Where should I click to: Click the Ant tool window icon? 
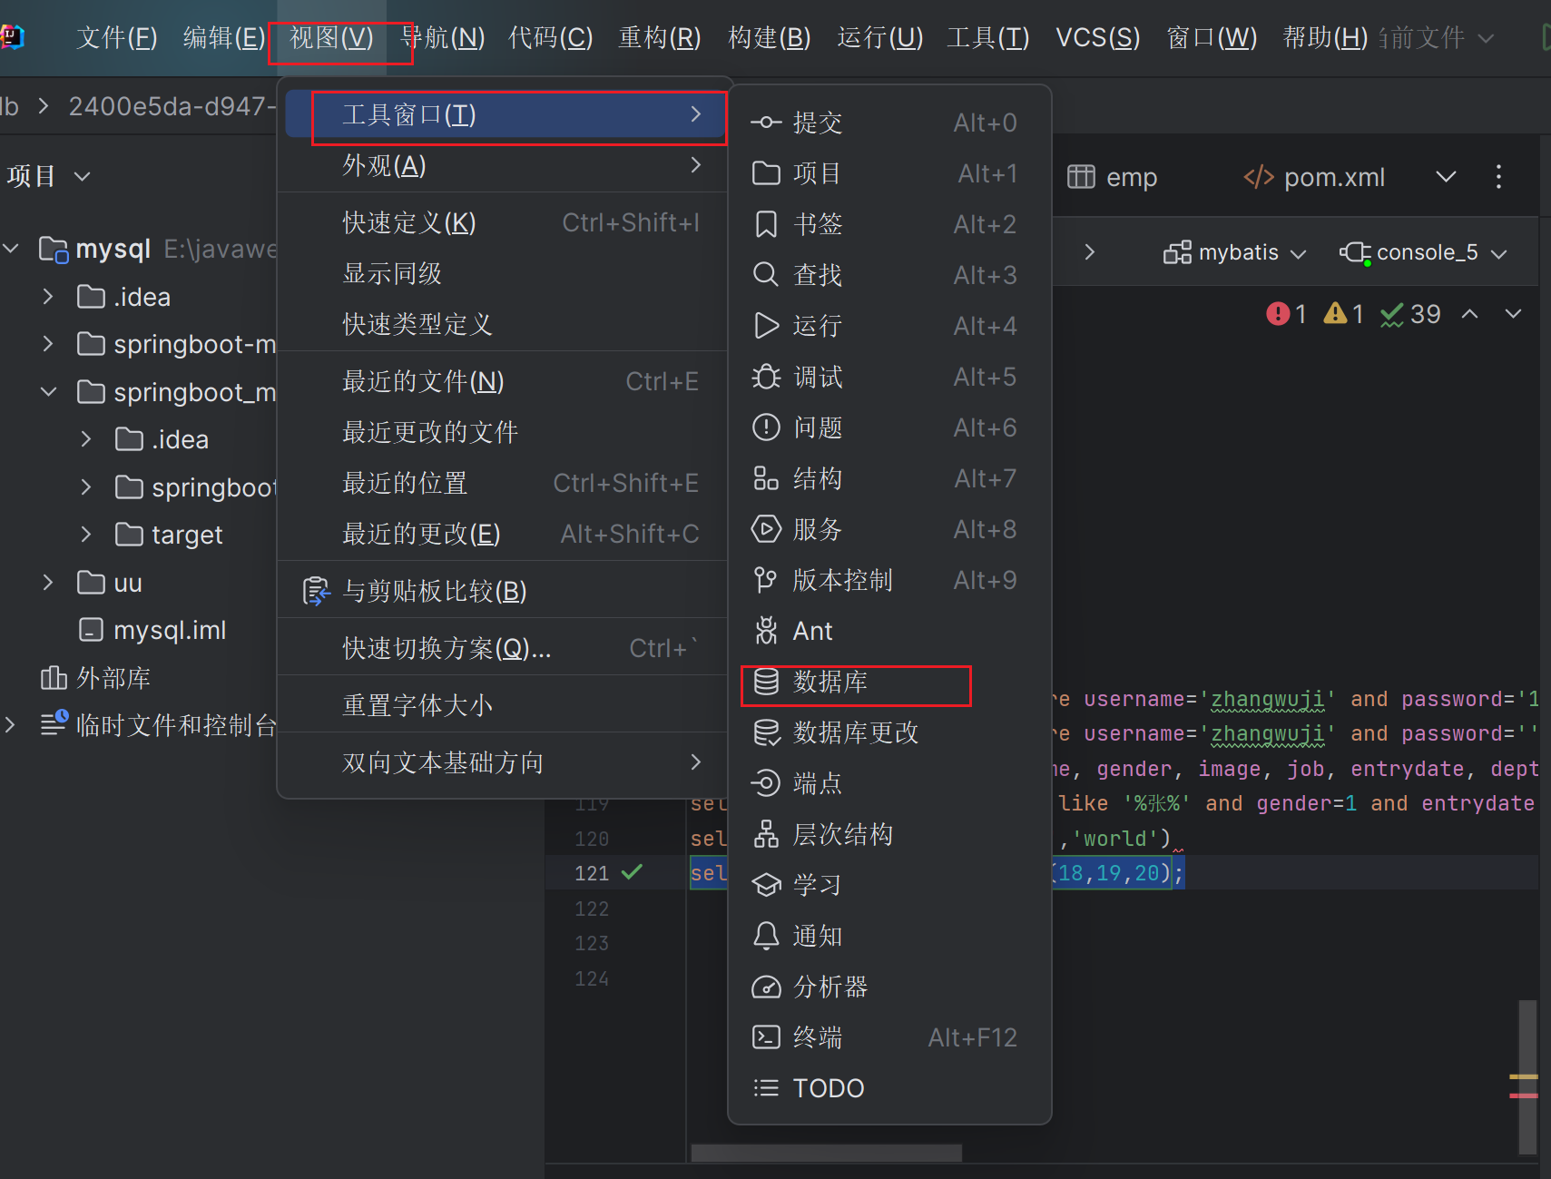coord(766,631)
